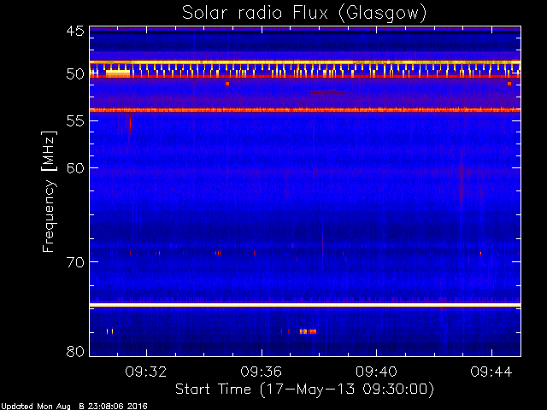Click the 'Updated Mon Aug 8' timestamp text

pos(74,407)
